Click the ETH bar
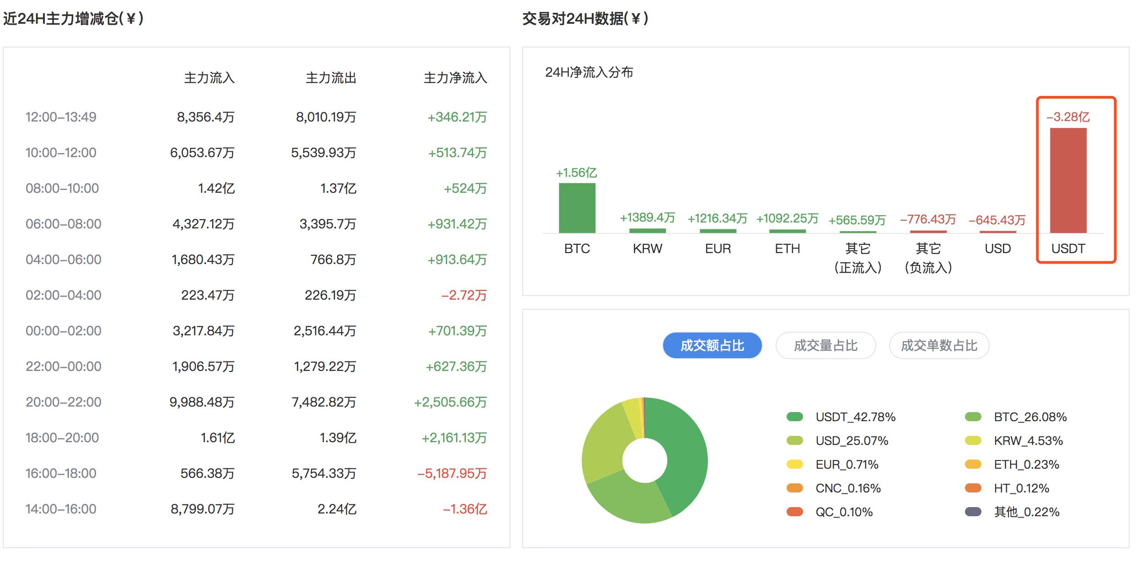1136x561 pixels. (788, 231)
